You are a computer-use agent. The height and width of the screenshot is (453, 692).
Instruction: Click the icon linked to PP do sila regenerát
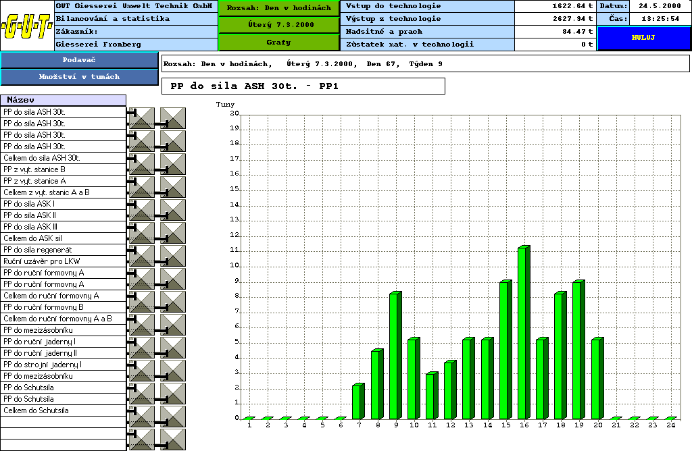[x=142, y=256]
